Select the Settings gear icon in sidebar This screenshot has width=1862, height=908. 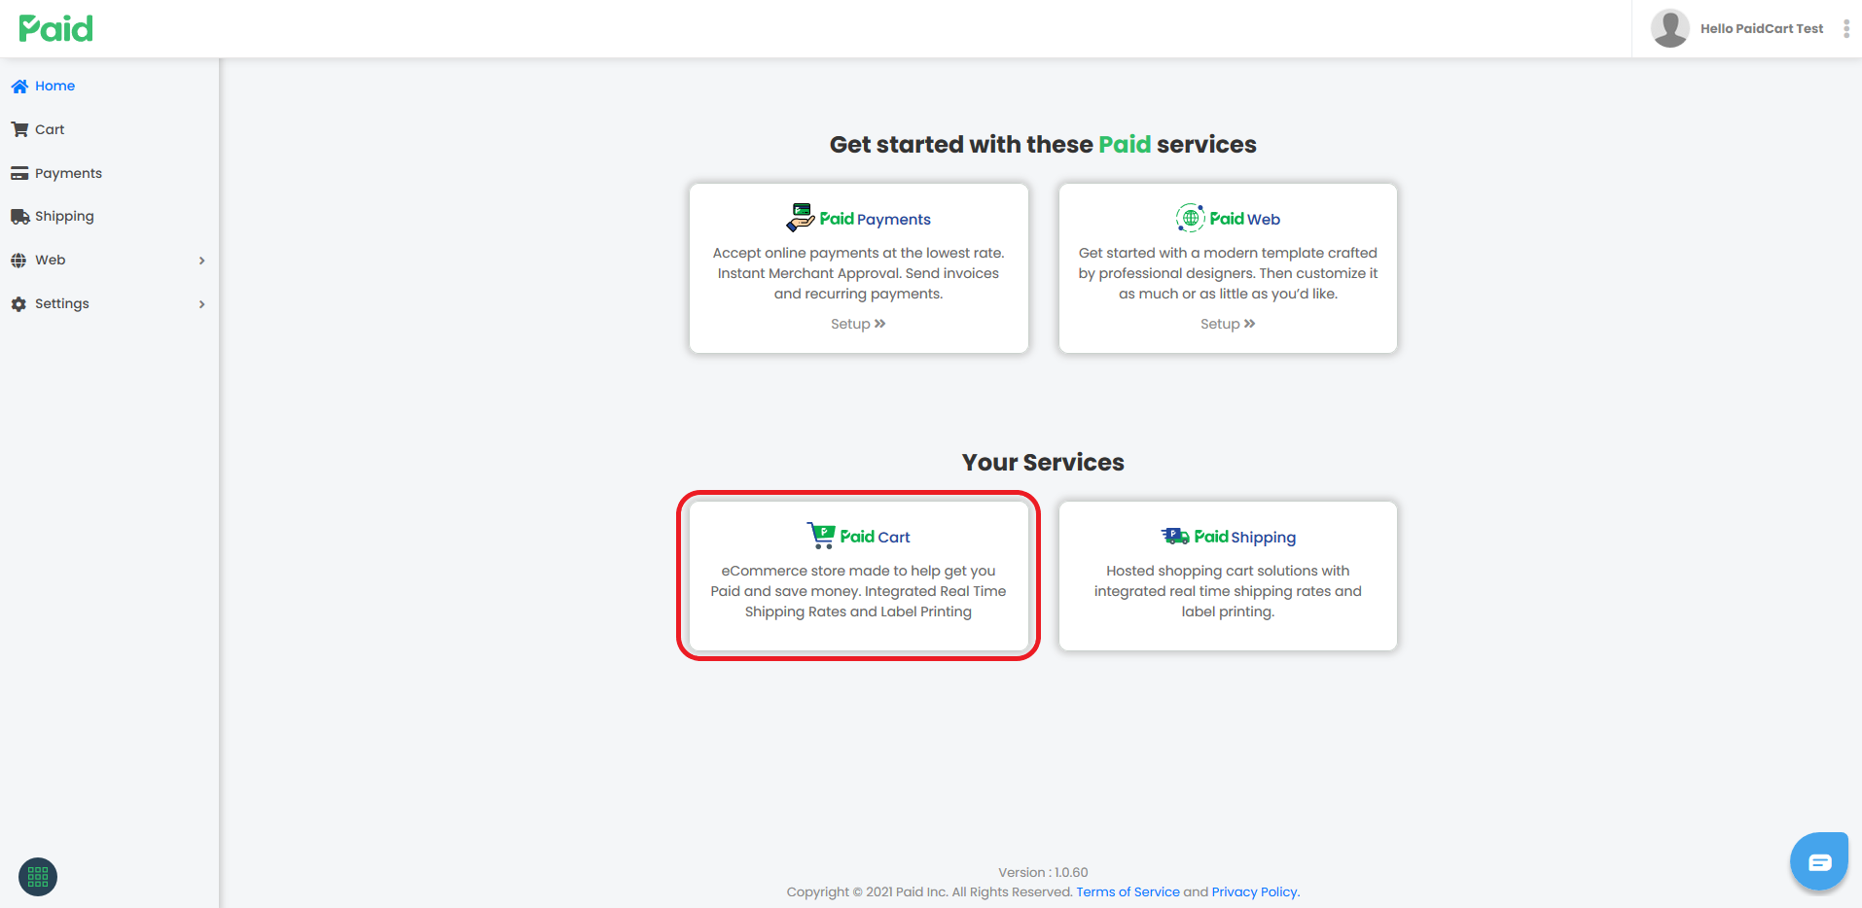[18, 303]
